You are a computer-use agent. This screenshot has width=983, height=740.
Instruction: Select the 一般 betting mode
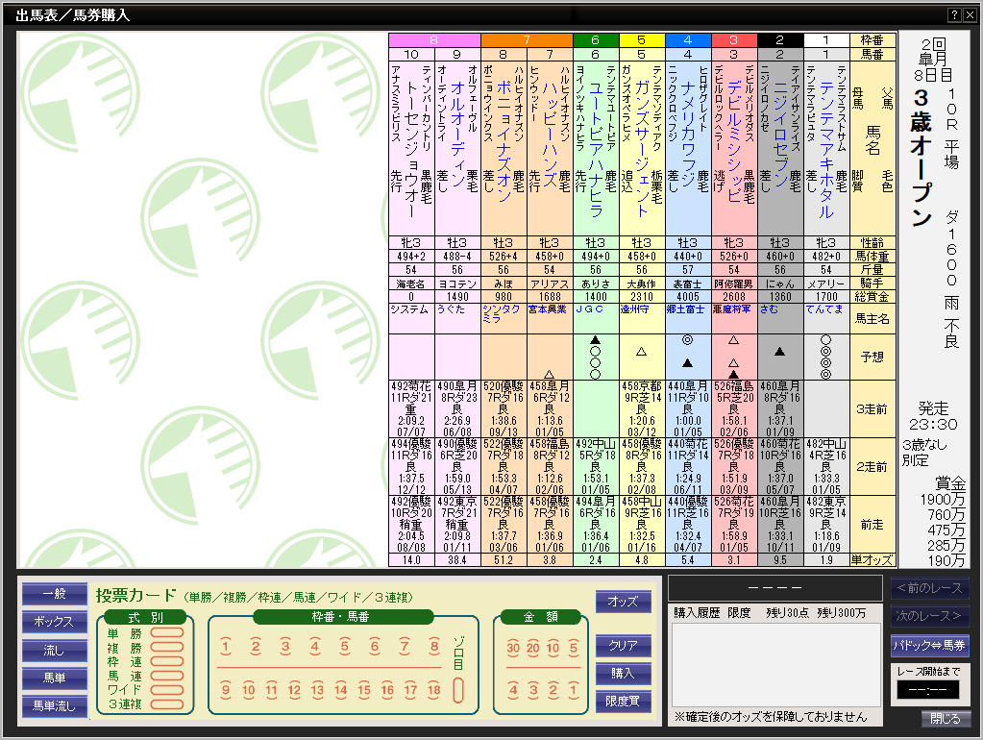(55, 593)
